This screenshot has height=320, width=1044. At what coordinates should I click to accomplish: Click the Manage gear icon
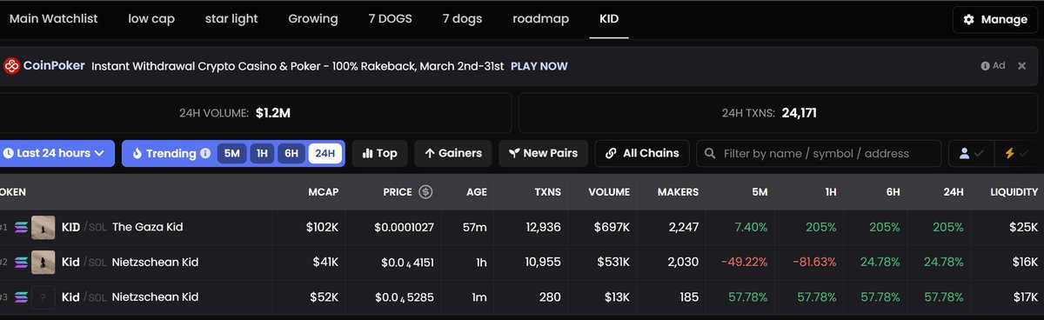[968, 20]
